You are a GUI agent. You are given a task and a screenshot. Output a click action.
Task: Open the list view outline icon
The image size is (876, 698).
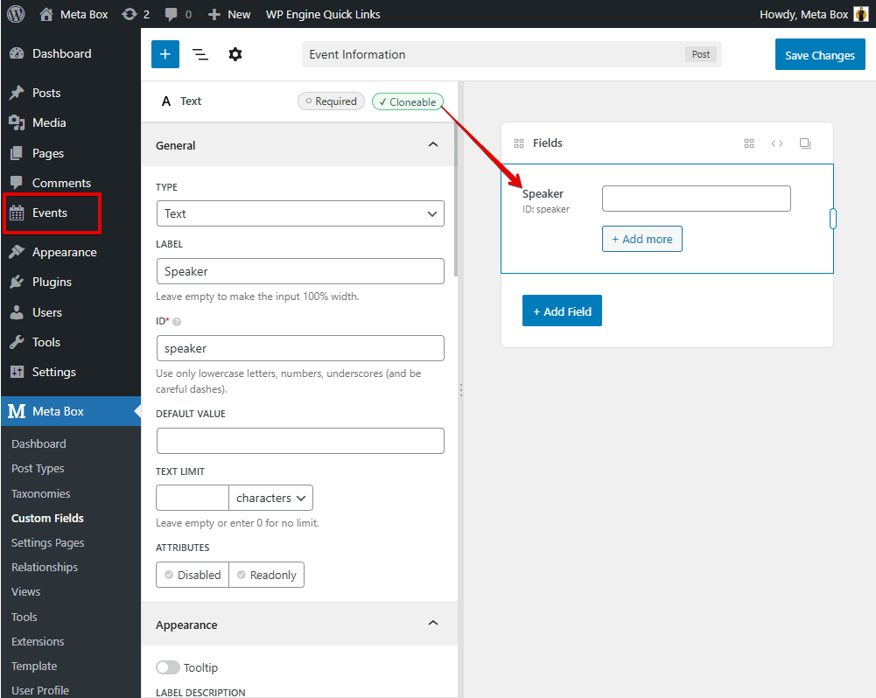200,54
